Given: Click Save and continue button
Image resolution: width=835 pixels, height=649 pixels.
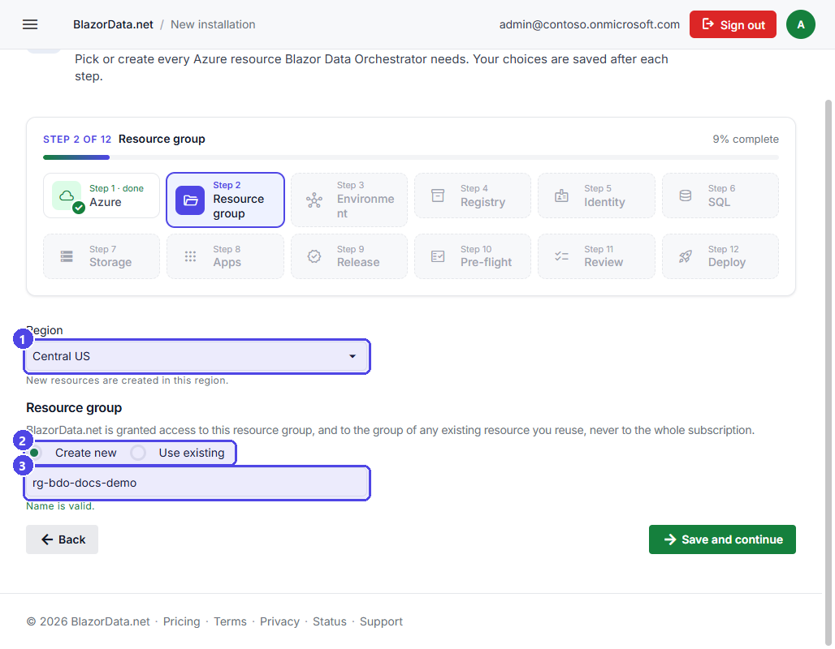Looking at the screenshot, I should pyautogui.click(x=722, y=539).
